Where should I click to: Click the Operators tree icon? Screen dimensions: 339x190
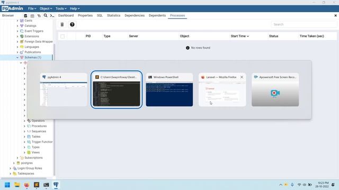[29, 121]
